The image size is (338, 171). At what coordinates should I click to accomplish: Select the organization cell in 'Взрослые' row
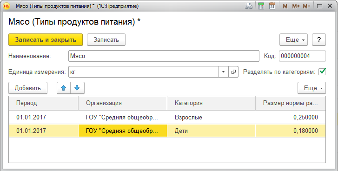tap(123, 117)
